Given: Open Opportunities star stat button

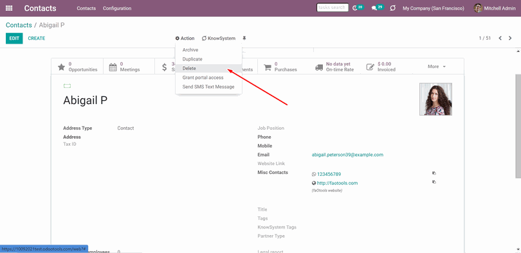Looking at the screenshot, I should point(77,67).
